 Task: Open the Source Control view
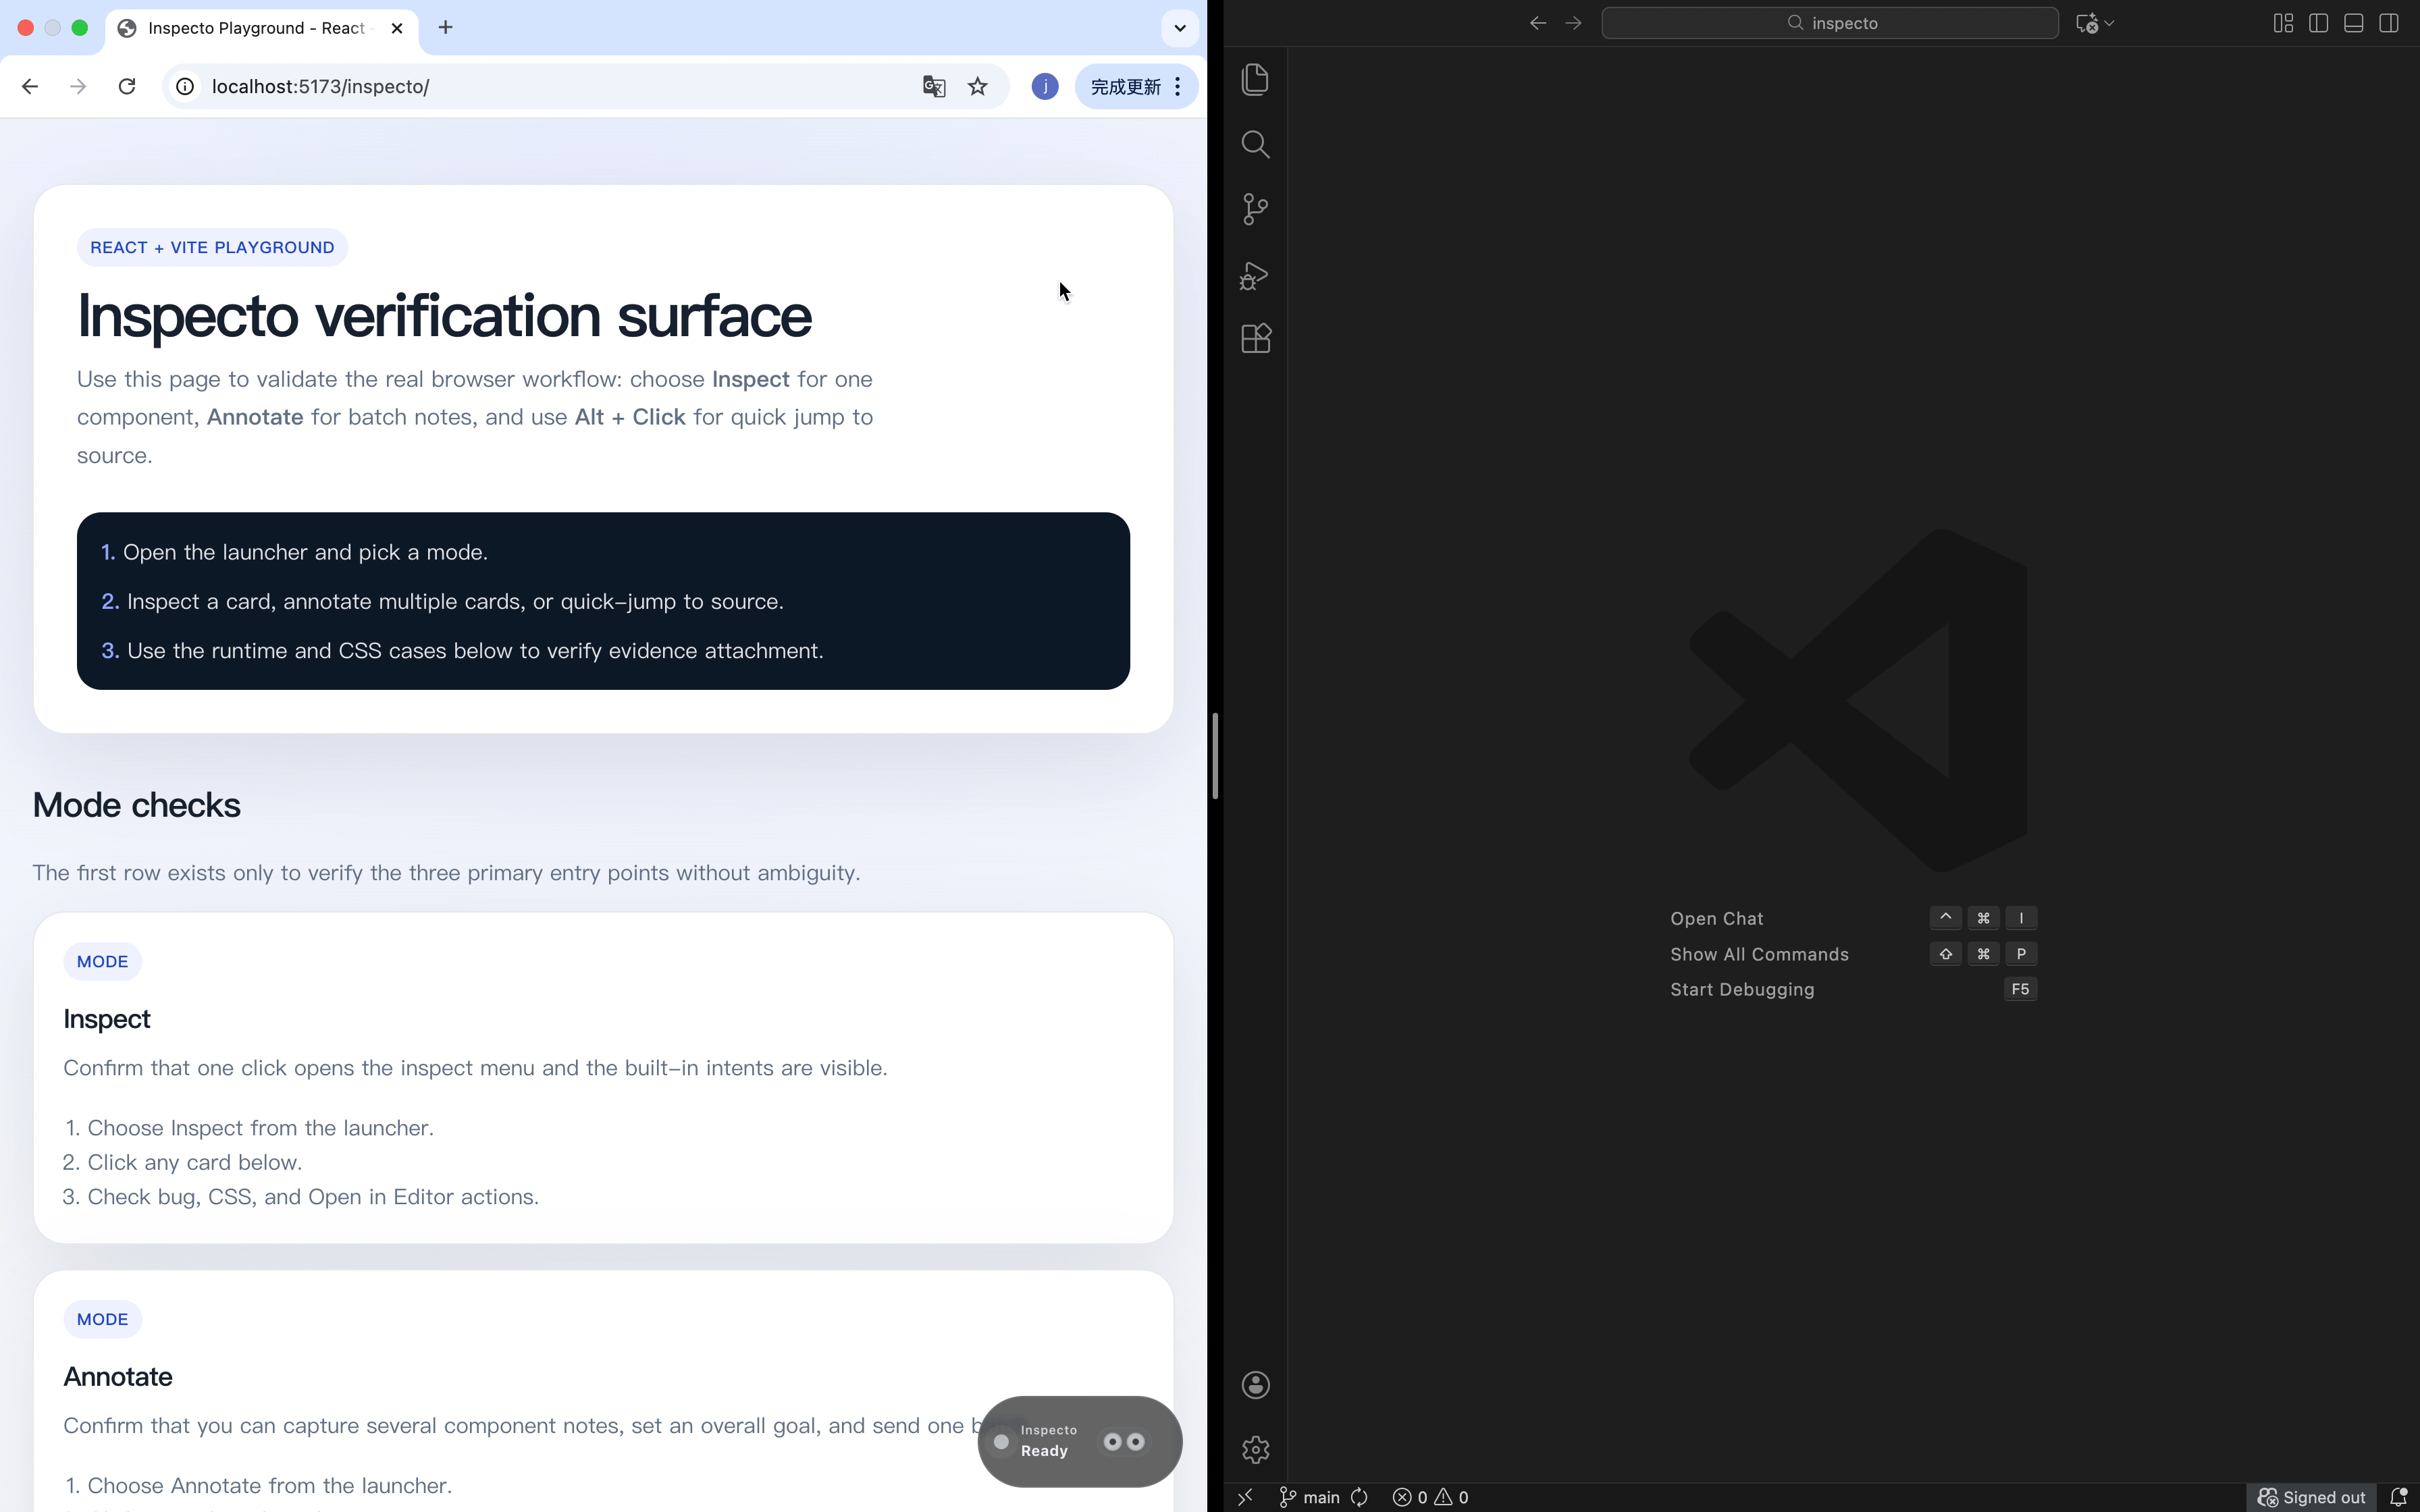pyautogui.click(x=1255, y=209)
